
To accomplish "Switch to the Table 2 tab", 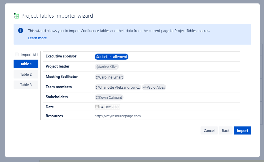I will pyautogui.click(x=26, y=75).
